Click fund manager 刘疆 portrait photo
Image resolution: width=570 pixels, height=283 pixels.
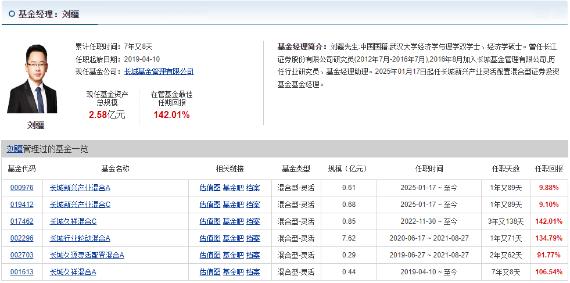[x=32, y=78]
